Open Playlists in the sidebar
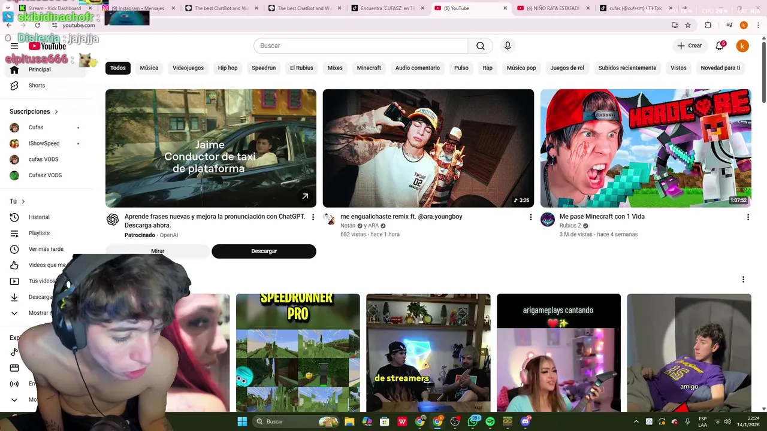This screenshot has height=431, width=767. tap(47, 233)
